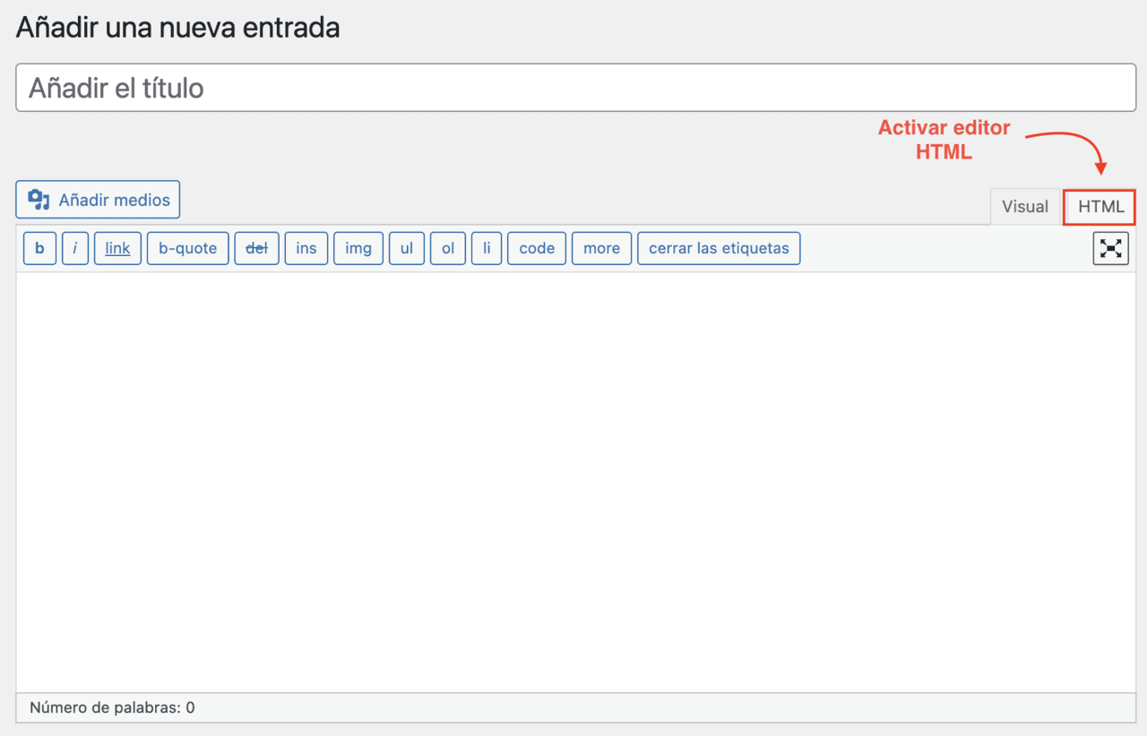Insert an image with the img tool

point(358,248)
